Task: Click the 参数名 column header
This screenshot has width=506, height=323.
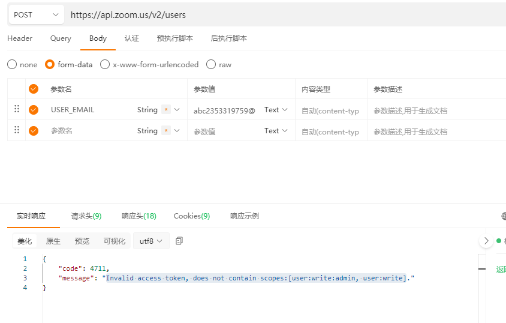Action: (61, 89)
